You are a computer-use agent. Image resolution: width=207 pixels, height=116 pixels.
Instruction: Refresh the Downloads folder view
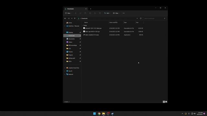[141, 18]
